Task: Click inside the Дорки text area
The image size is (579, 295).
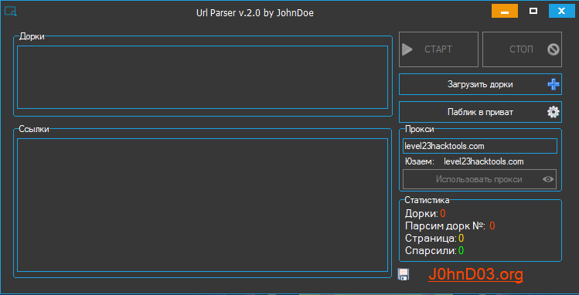Action: click(x=203, y=77)
